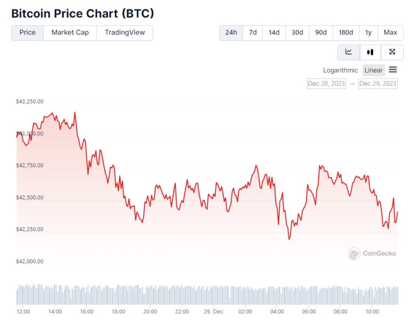This screenshot has height=322, width=413.
Task: Click the fullscreen expand icon
Action: (392, 52)
